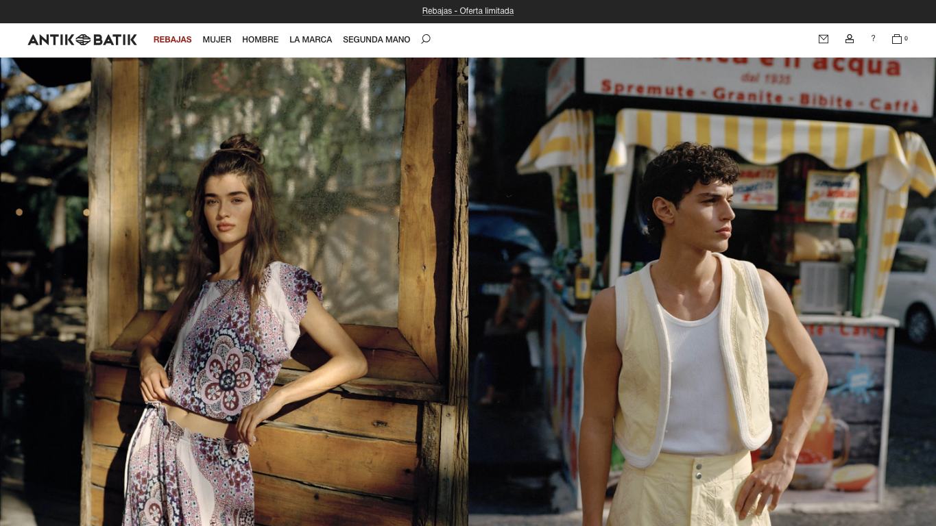Click the man's yellow embroidered vest in the hero image
This screenshot has width=936, height=526.
point(693,356)
